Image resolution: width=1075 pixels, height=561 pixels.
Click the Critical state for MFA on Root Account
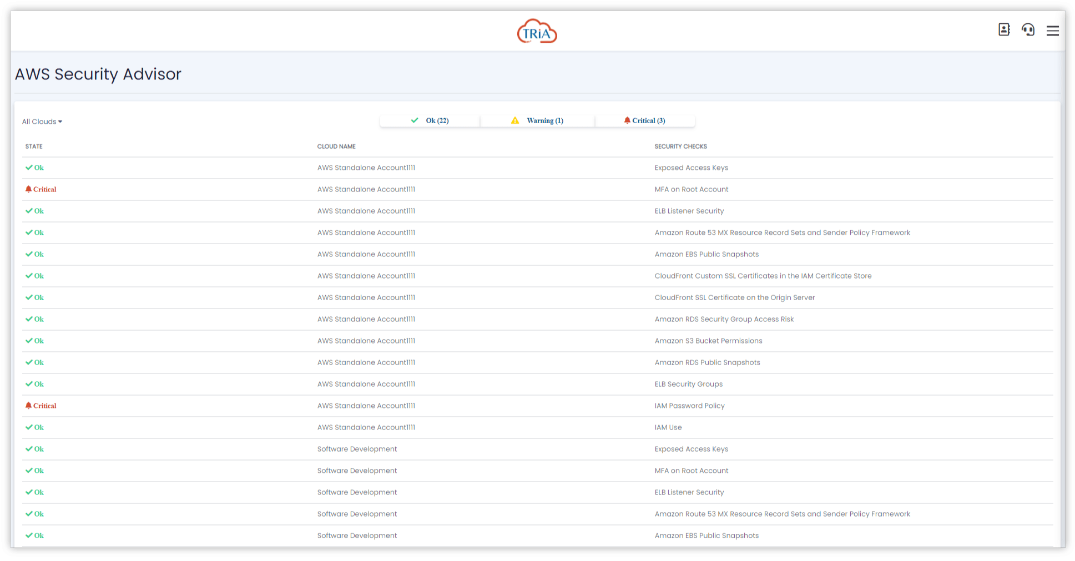click(x=41, y=189)
